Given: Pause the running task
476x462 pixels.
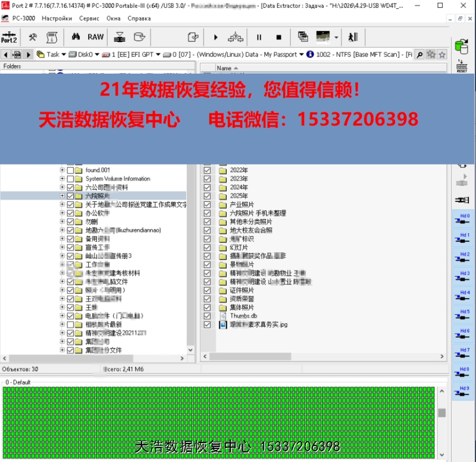Looking at the screenshot, I should tap(259, 37).
